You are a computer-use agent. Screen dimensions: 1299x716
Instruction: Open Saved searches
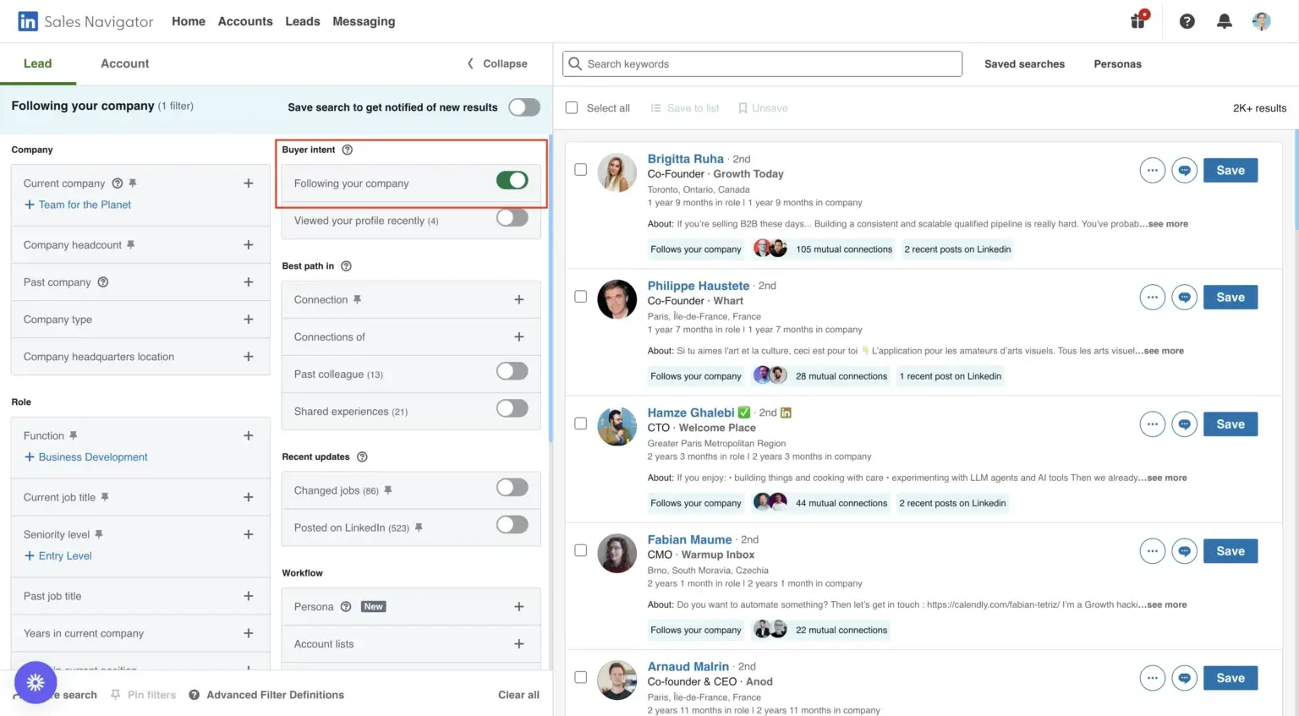coord(1024,63)
